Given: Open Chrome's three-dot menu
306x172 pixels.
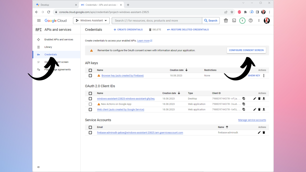Looking at the screenshot, I should 270,12.
